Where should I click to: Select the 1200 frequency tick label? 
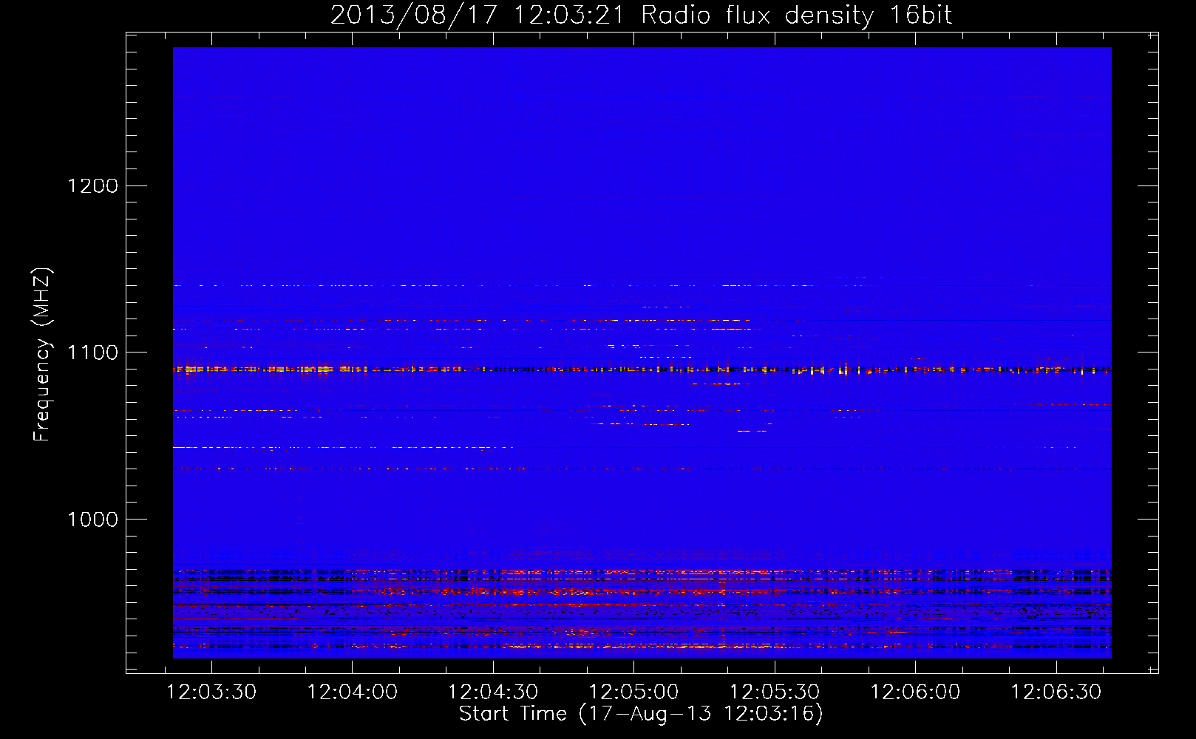point(93,186)
